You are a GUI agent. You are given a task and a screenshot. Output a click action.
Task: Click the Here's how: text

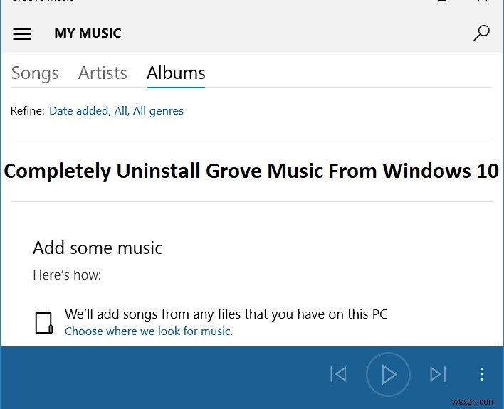tap(67, 275)
